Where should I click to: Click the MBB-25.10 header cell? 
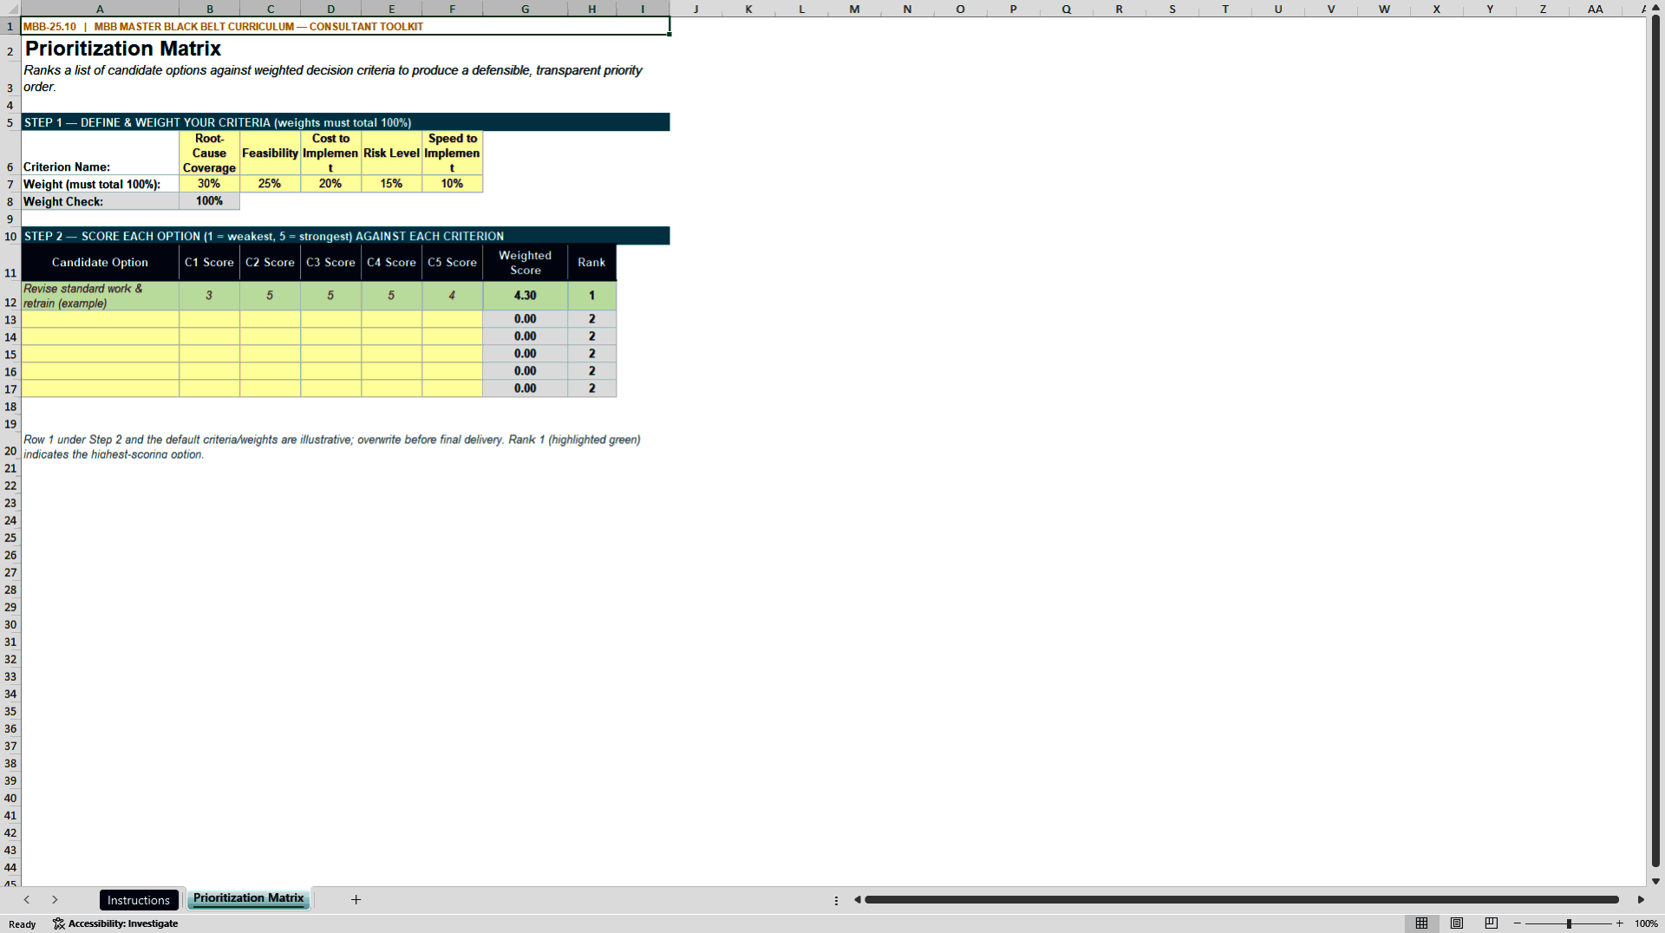click(x=345, y=26)
